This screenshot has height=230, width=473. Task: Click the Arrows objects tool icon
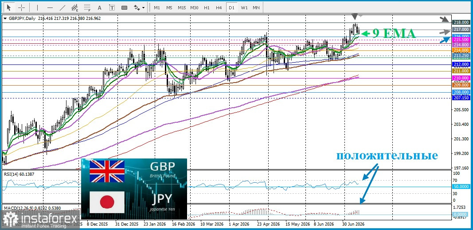click(137, 8)
